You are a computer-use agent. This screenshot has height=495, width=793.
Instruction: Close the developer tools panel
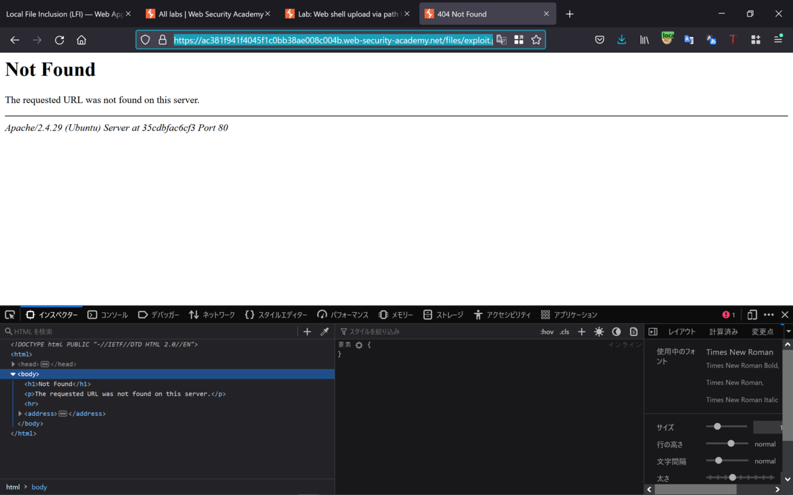785,315
